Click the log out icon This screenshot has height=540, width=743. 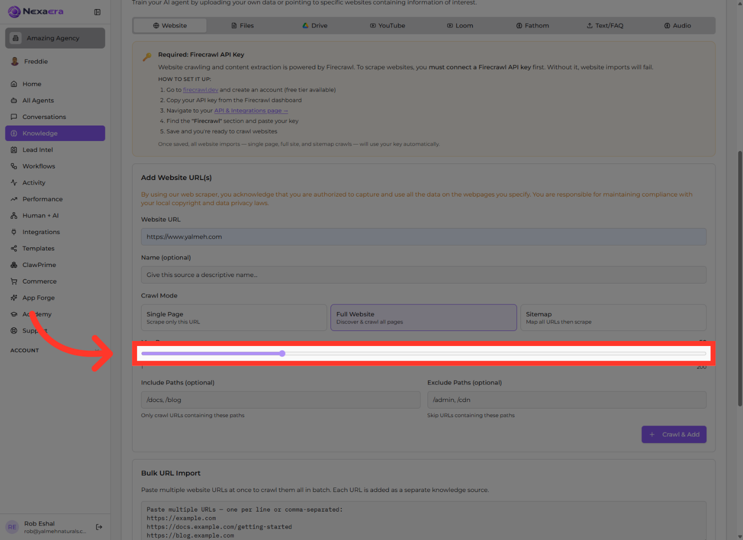(x=99, y=527)
